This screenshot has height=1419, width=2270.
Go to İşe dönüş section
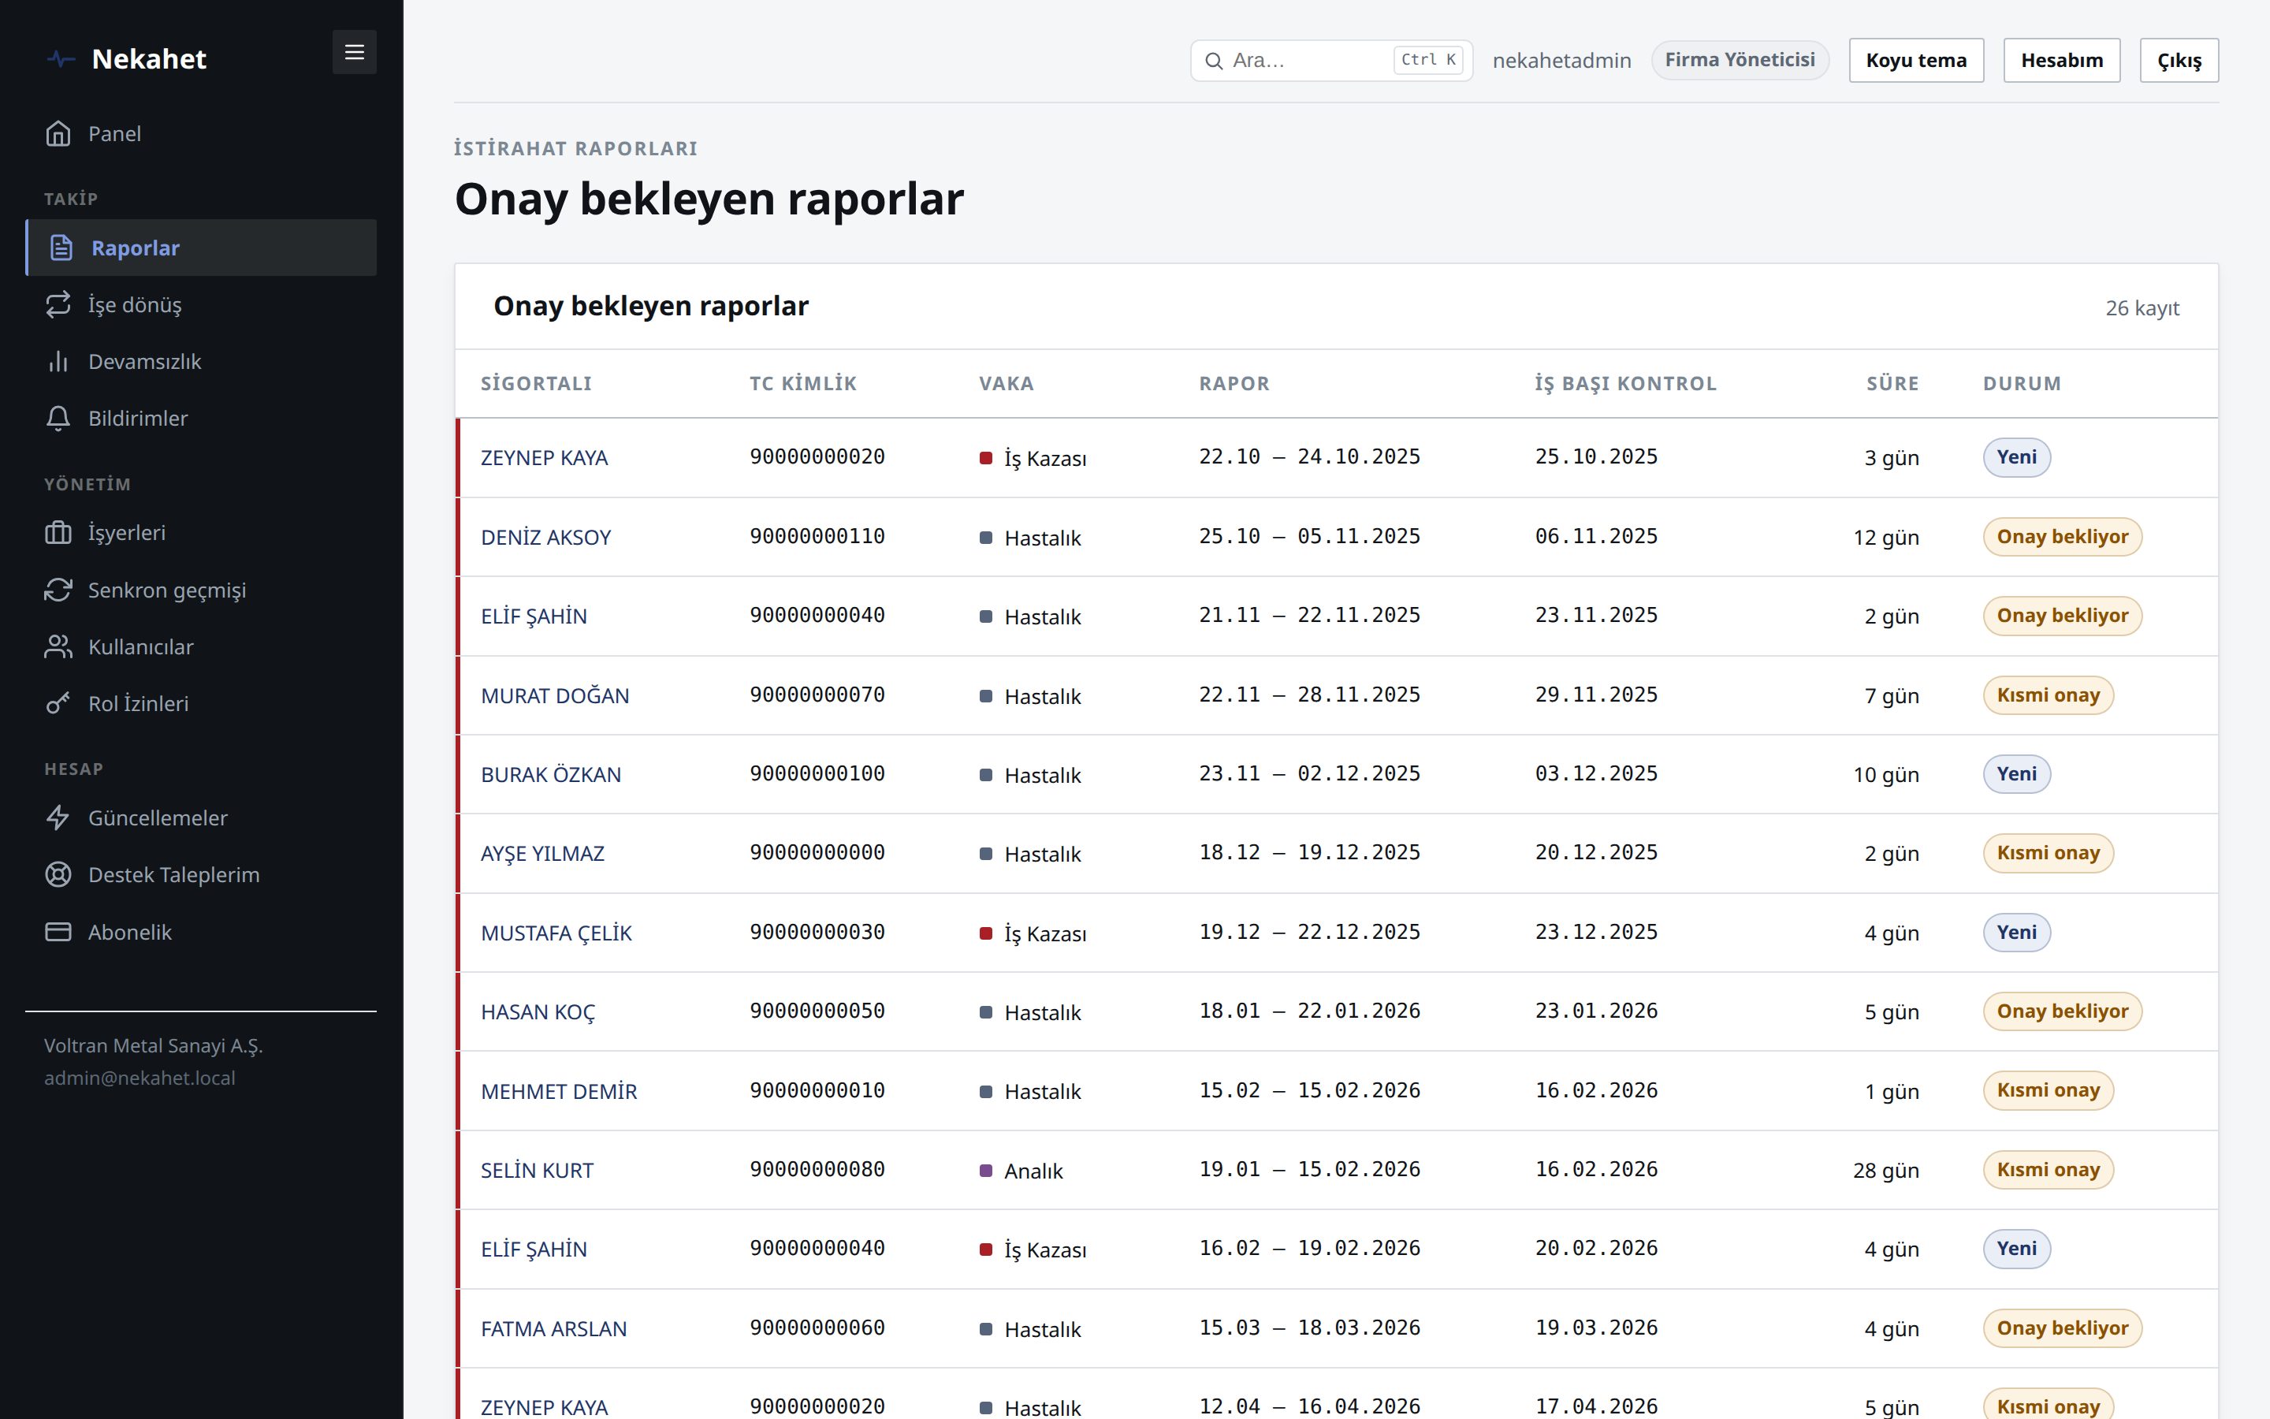201,304
